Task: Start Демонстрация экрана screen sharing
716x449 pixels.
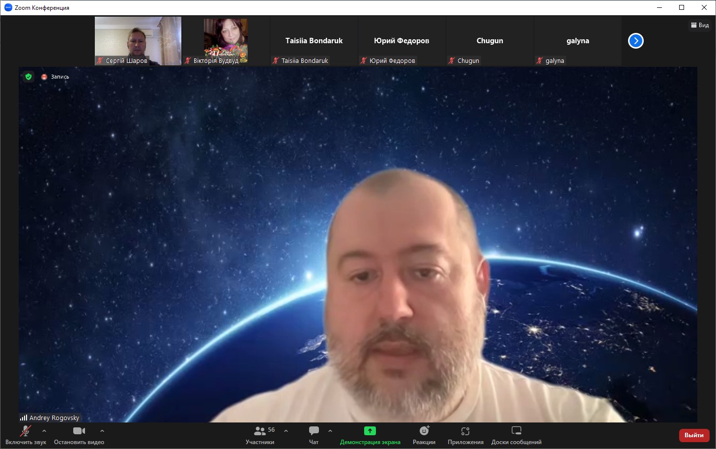Action: point(370,435)
